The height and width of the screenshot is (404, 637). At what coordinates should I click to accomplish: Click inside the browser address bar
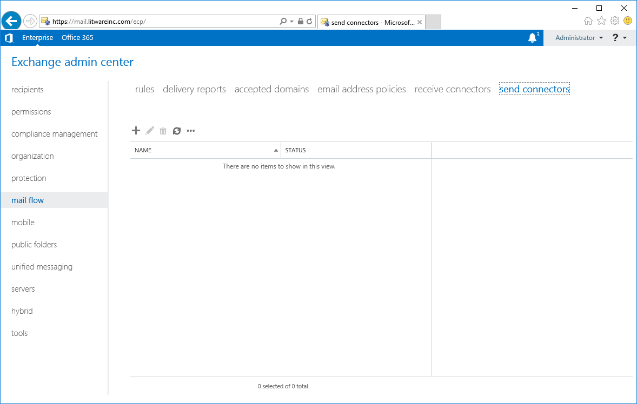(162, 21)
